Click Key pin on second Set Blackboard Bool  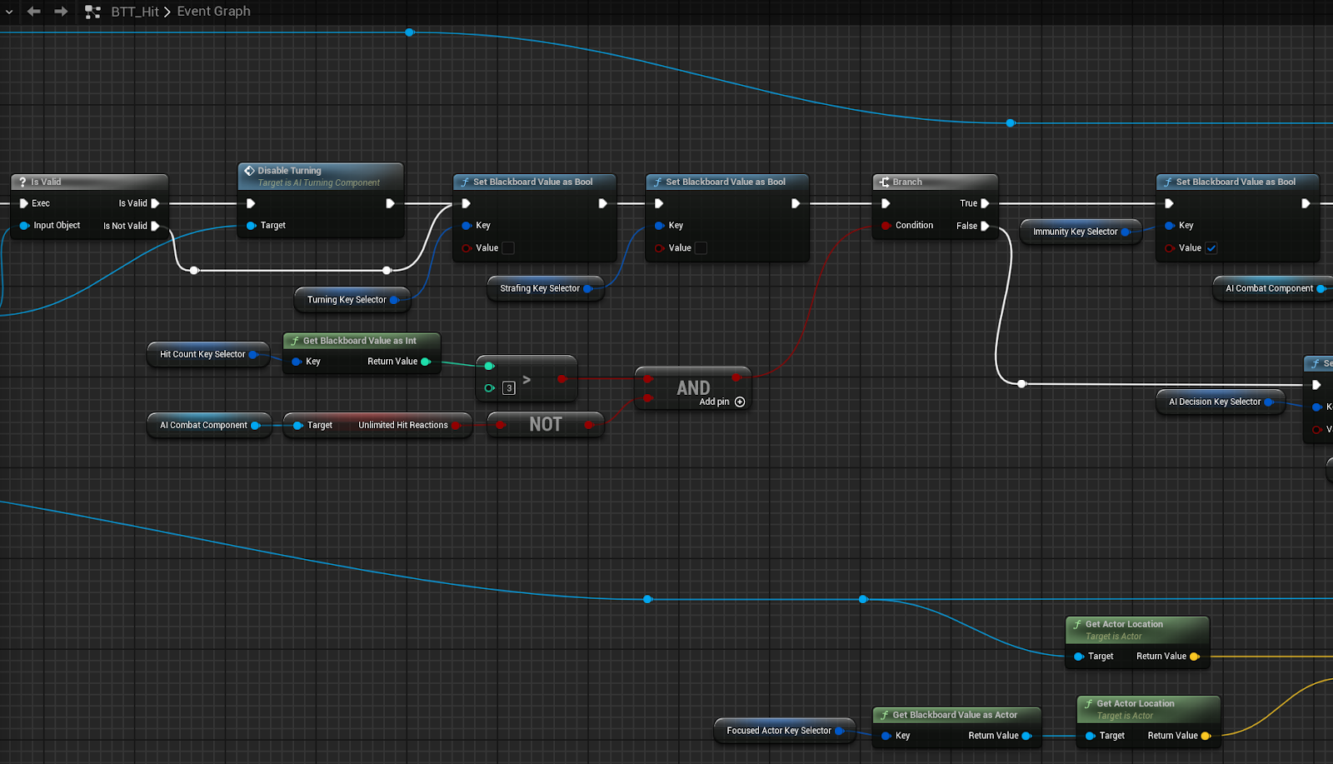click(x=659, y=226)
